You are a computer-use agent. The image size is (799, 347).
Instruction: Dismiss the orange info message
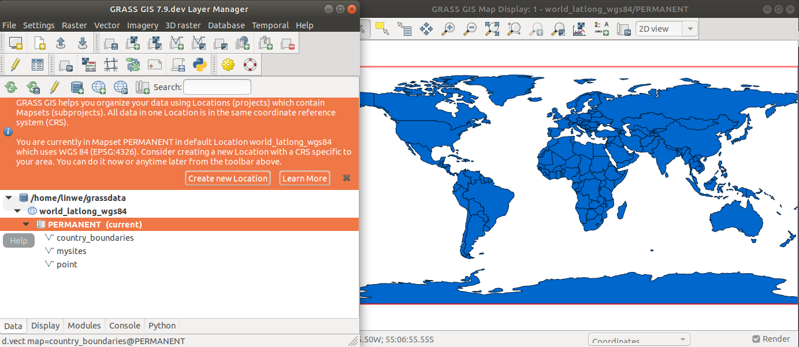347,178
